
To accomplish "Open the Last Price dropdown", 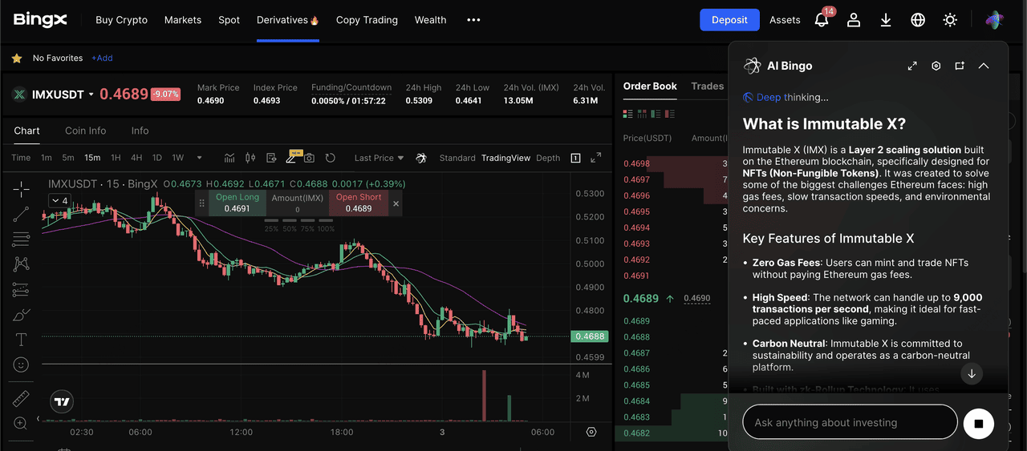I will click(x=379, y=158).
